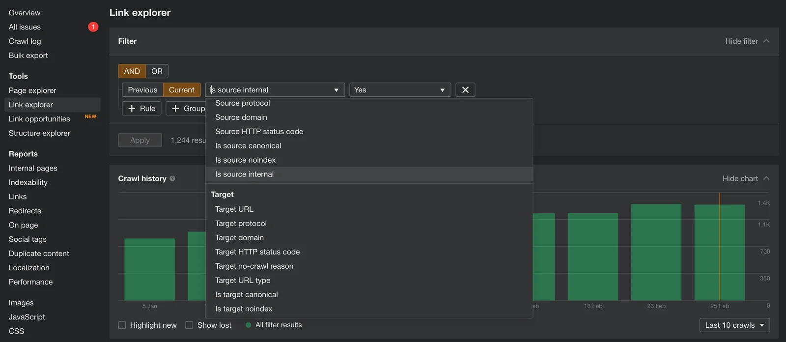This screenshot has height=342, width=786.
Task: Collapse chart using Hide chart chevron
Action: pyautogui.click(x=766, y=178)
